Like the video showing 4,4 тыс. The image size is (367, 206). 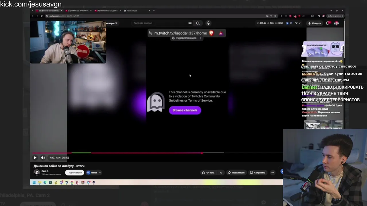208,173
